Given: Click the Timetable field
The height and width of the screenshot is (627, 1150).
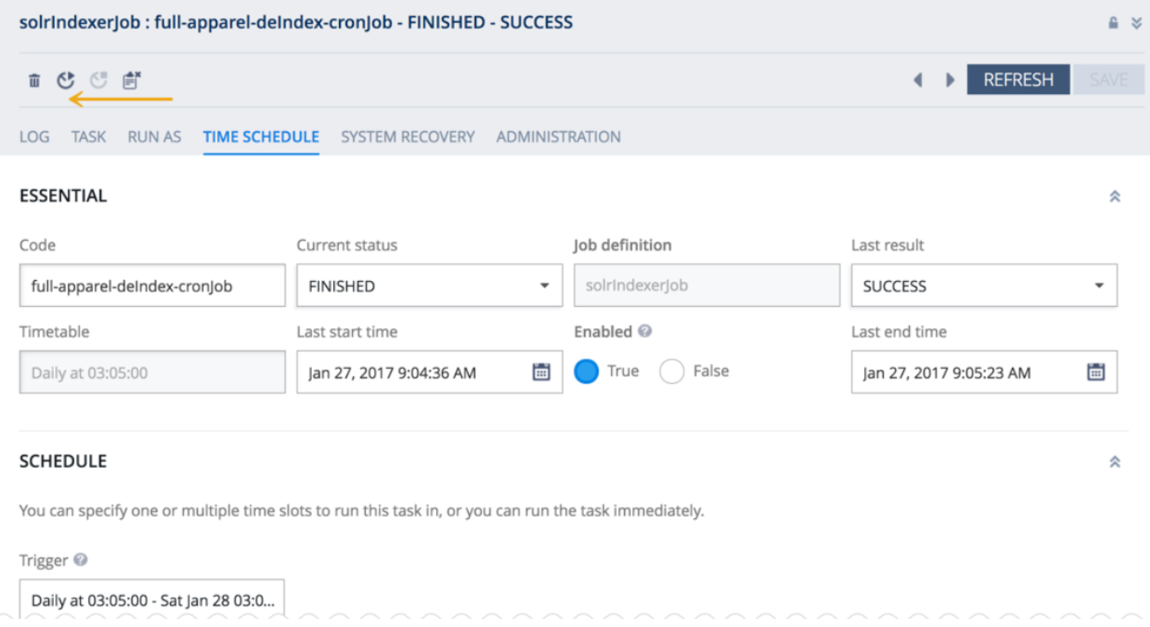Looking at the screenshot, I should 153,372.
